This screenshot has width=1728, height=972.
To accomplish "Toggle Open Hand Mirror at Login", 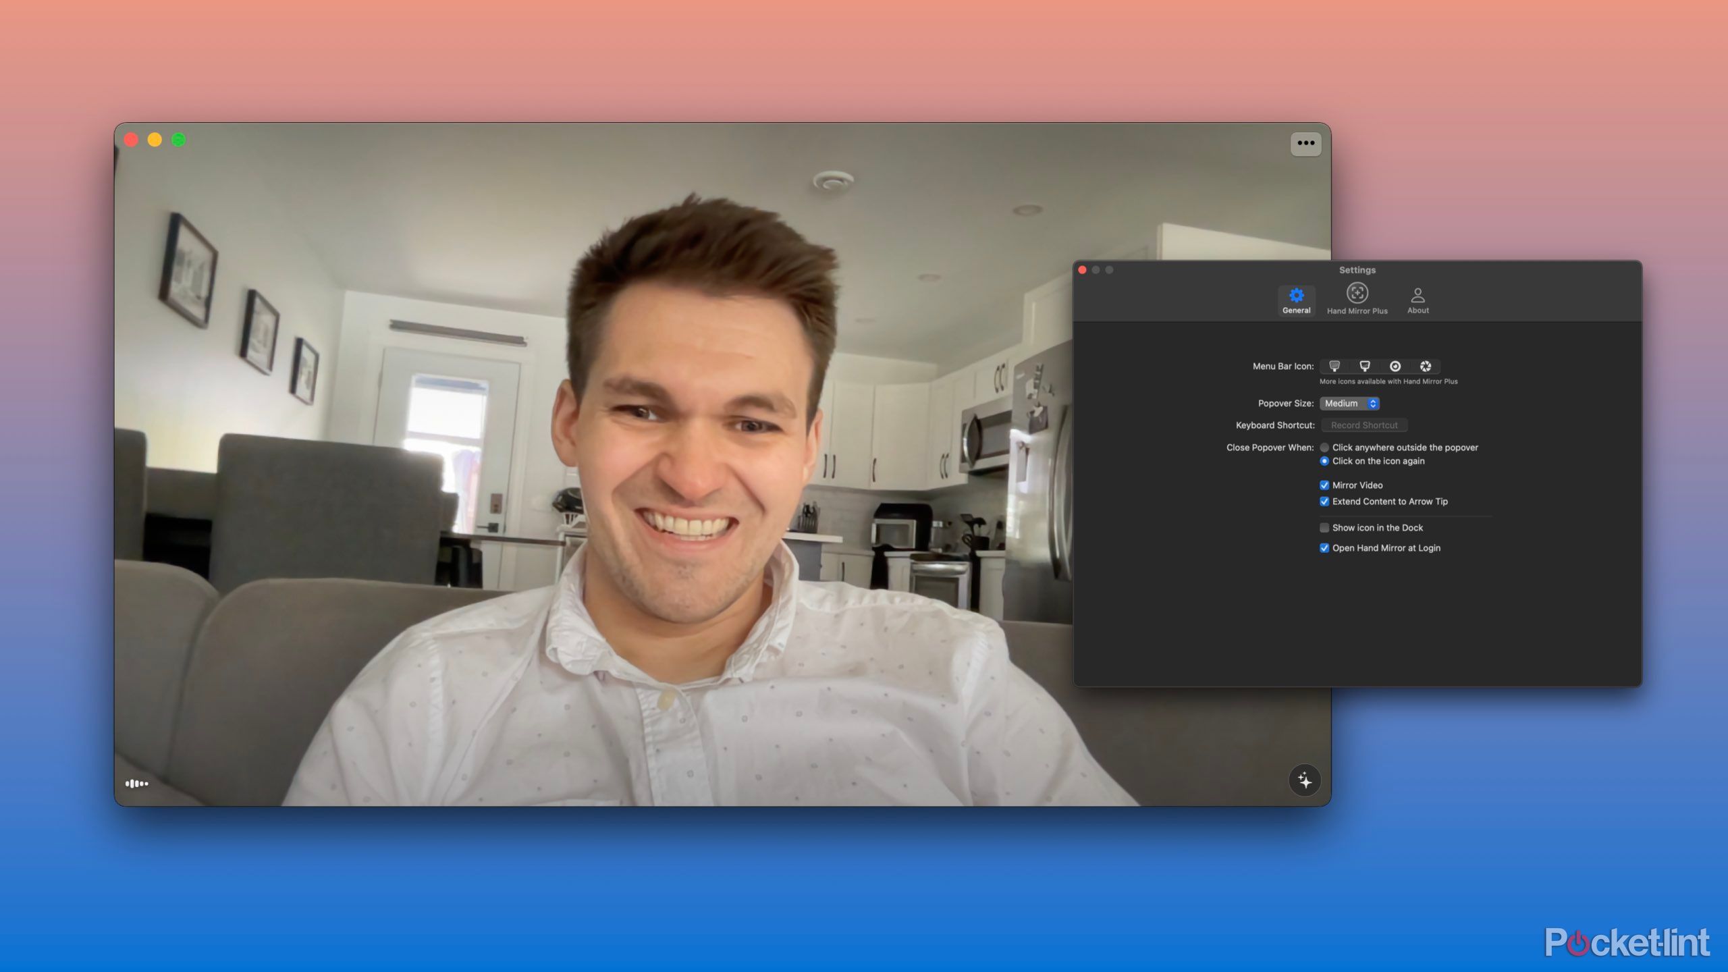I will pos(1324,548).
